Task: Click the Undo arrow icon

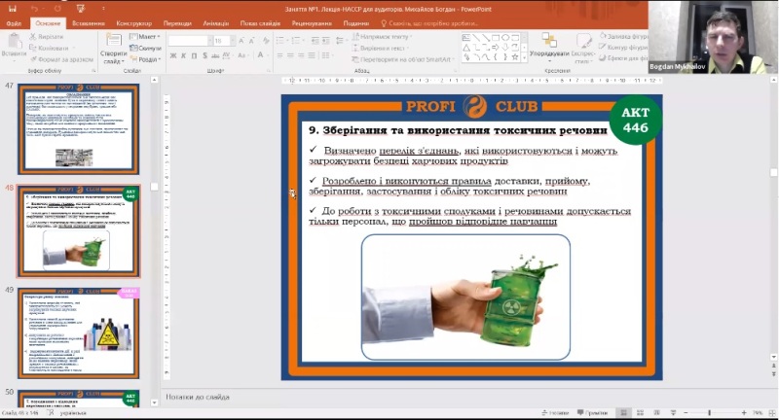Action: tap(34, 9)
